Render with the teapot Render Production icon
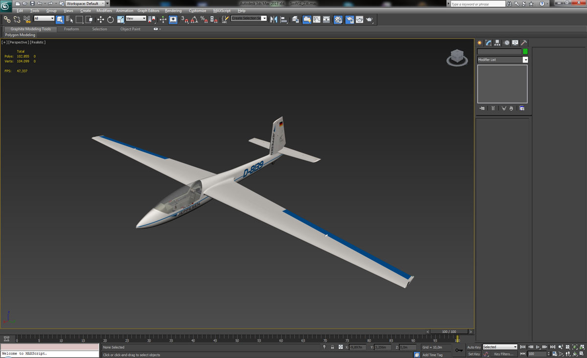587x358 pixels. click(369, 20)
